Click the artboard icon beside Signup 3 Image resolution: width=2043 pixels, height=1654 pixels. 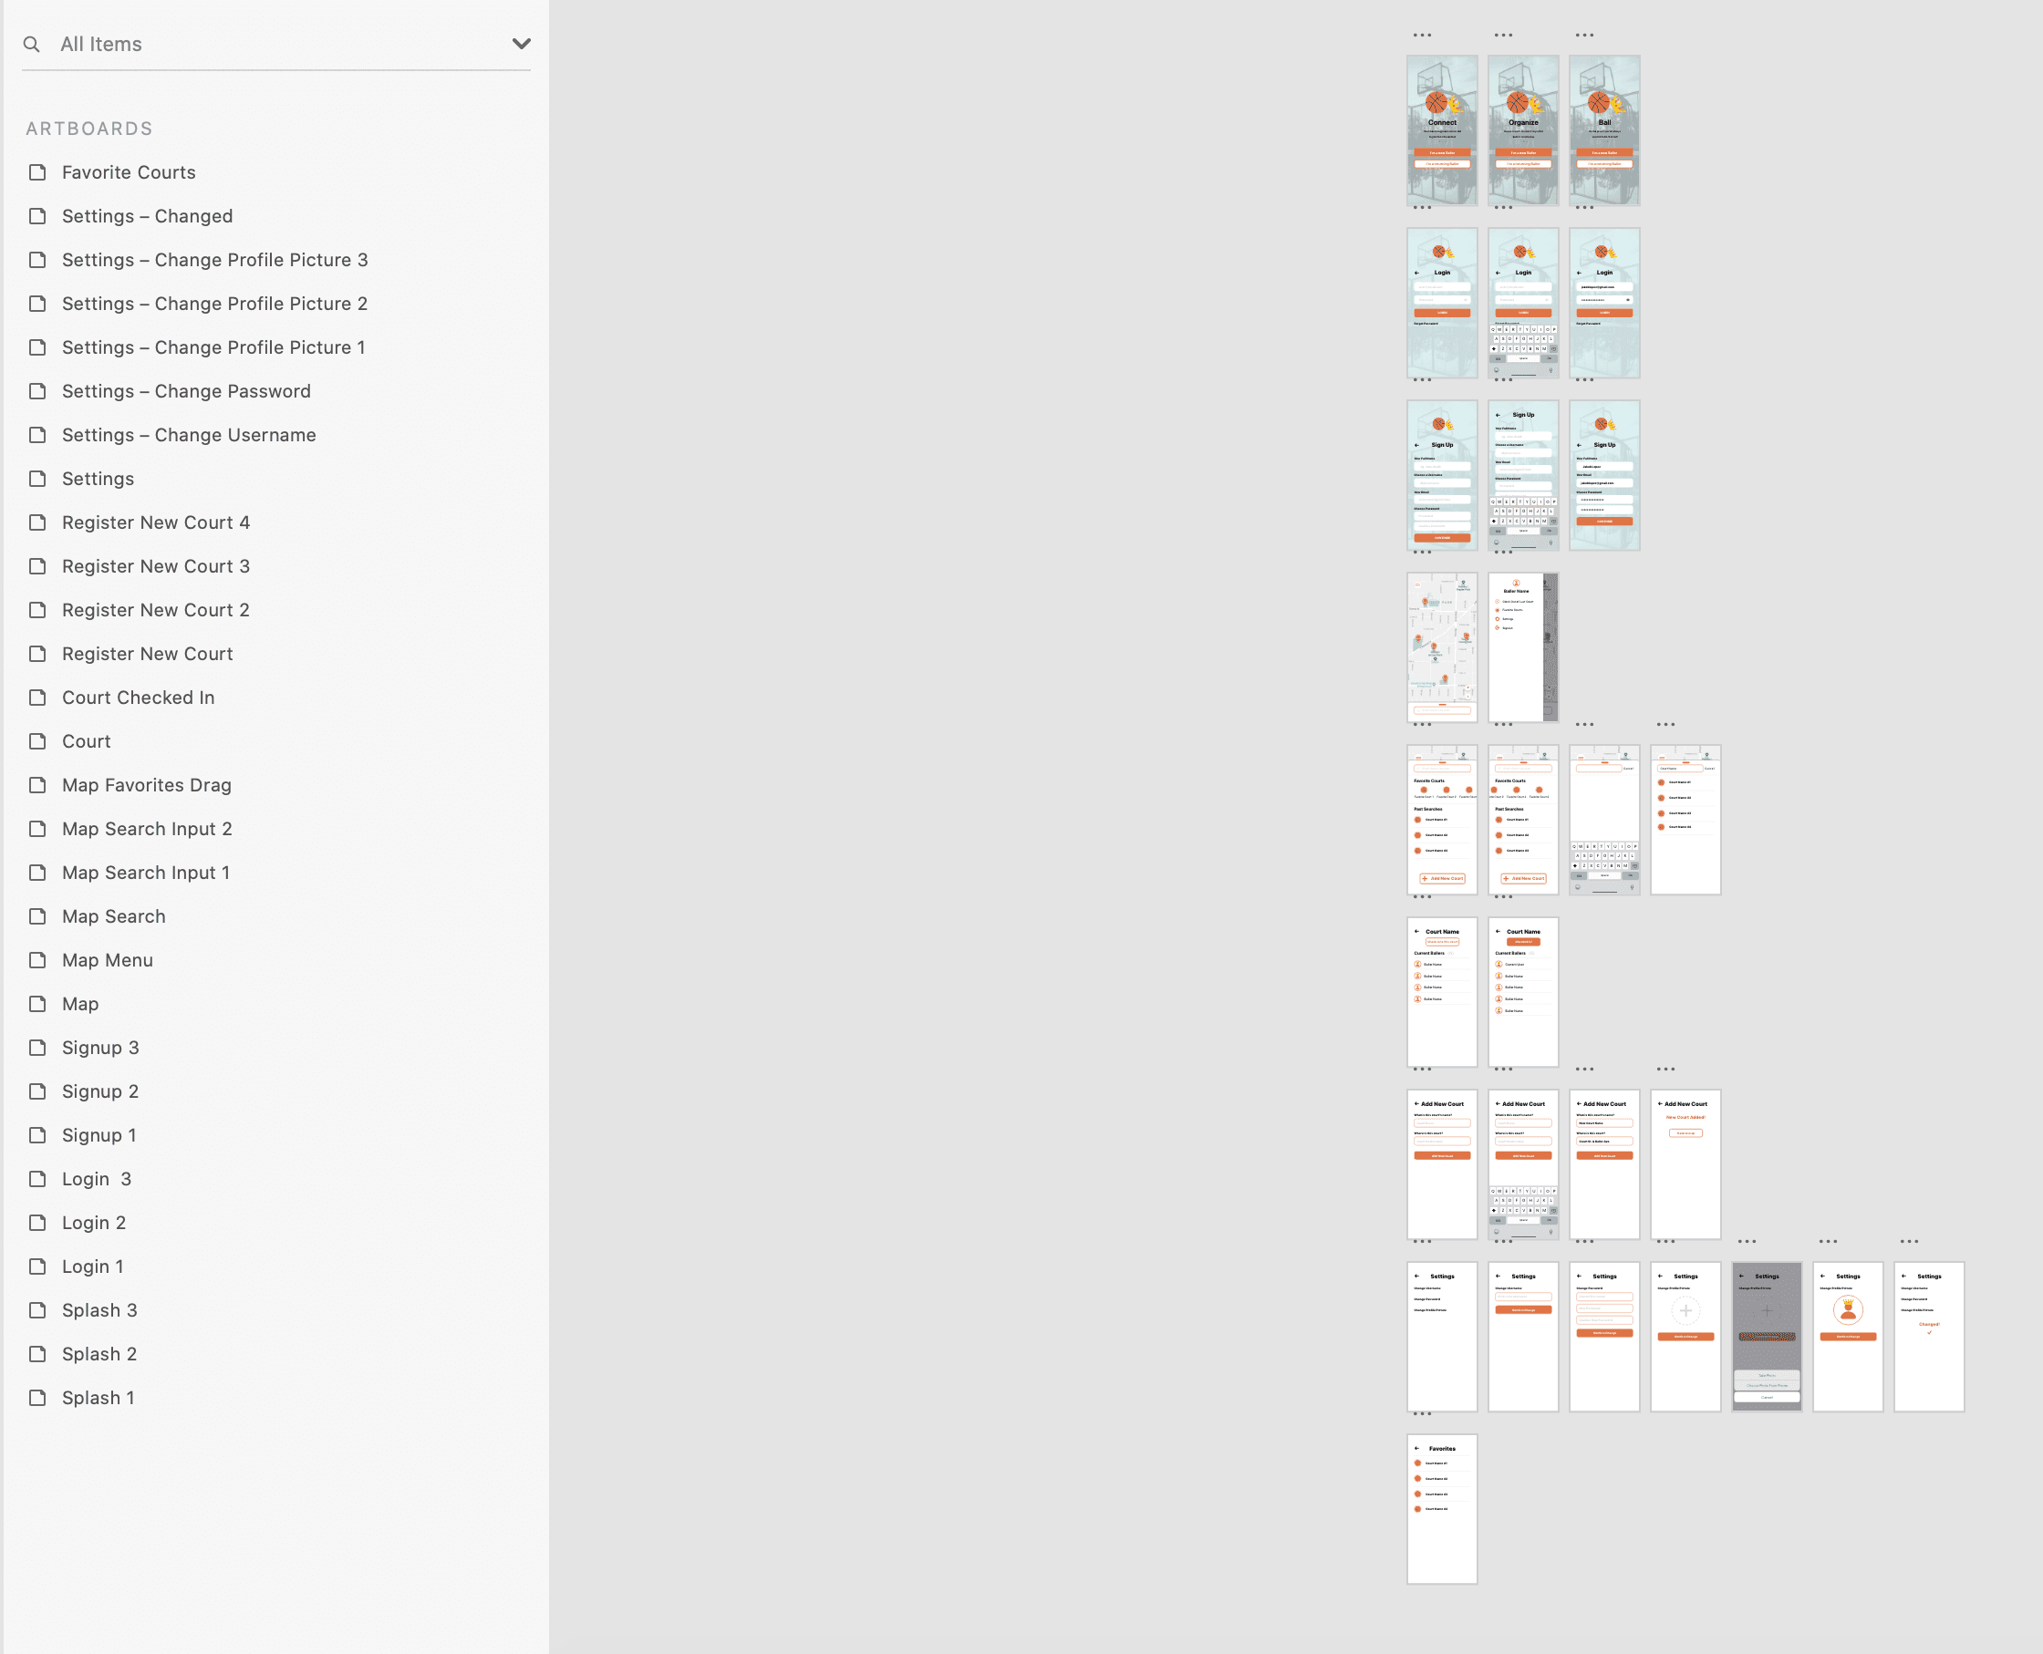tap(37, 1047)
